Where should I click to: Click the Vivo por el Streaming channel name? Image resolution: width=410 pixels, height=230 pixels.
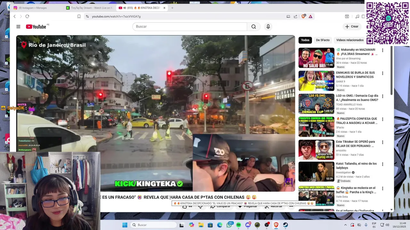point(348,58)
